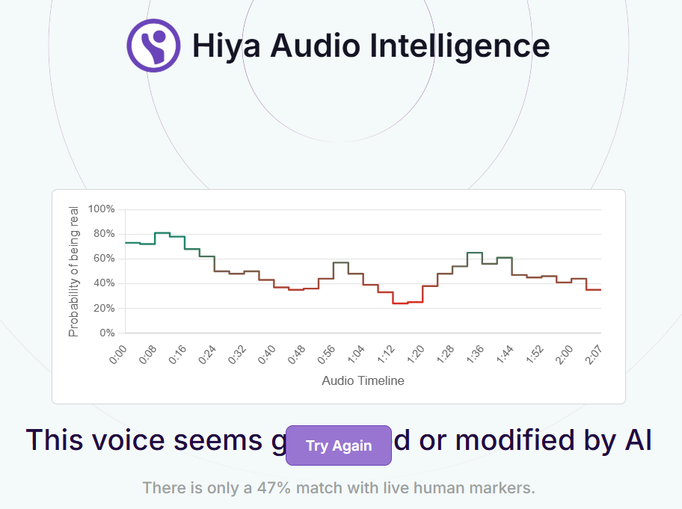The image size is (682, 509).
Task: Click the 47% match result text
Action: pos(339,488)
